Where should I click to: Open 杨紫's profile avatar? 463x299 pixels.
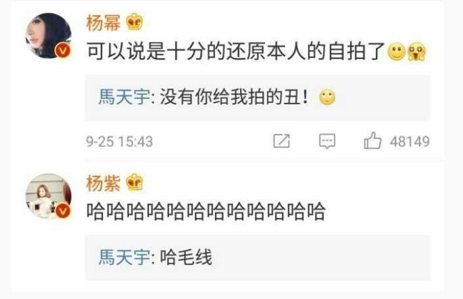(x=49, y=196)
